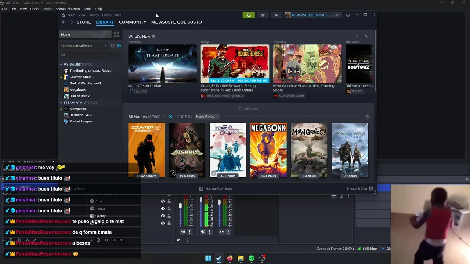Add scene transition plus icon in OBS
This screenshot has width=470, height=264.
click(x=334, y=196)
